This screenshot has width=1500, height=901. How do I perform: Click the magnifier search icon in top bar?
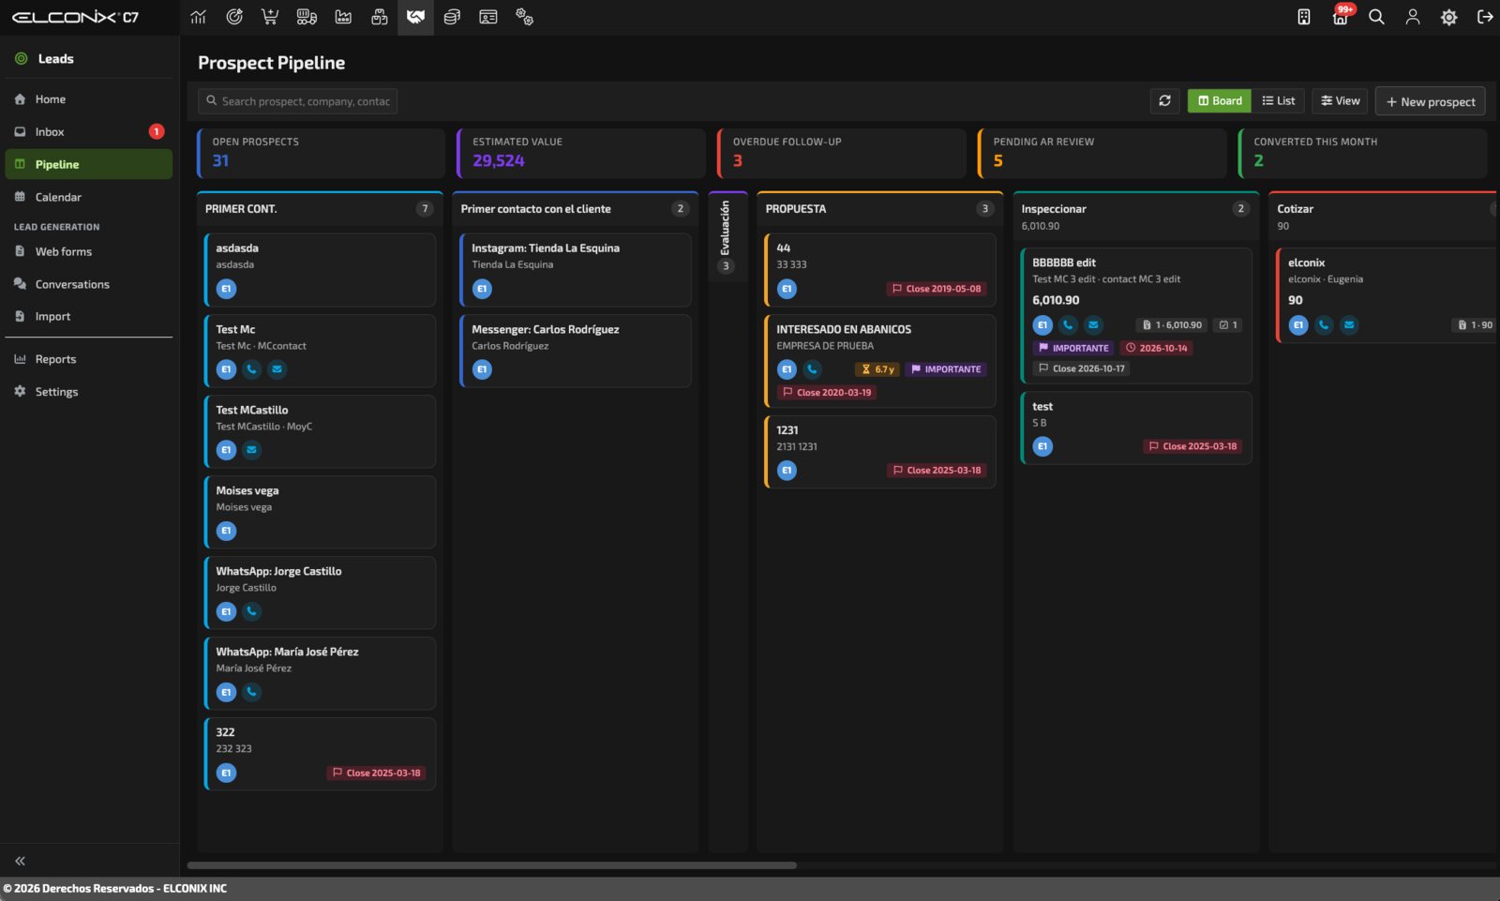point(1376,17)
